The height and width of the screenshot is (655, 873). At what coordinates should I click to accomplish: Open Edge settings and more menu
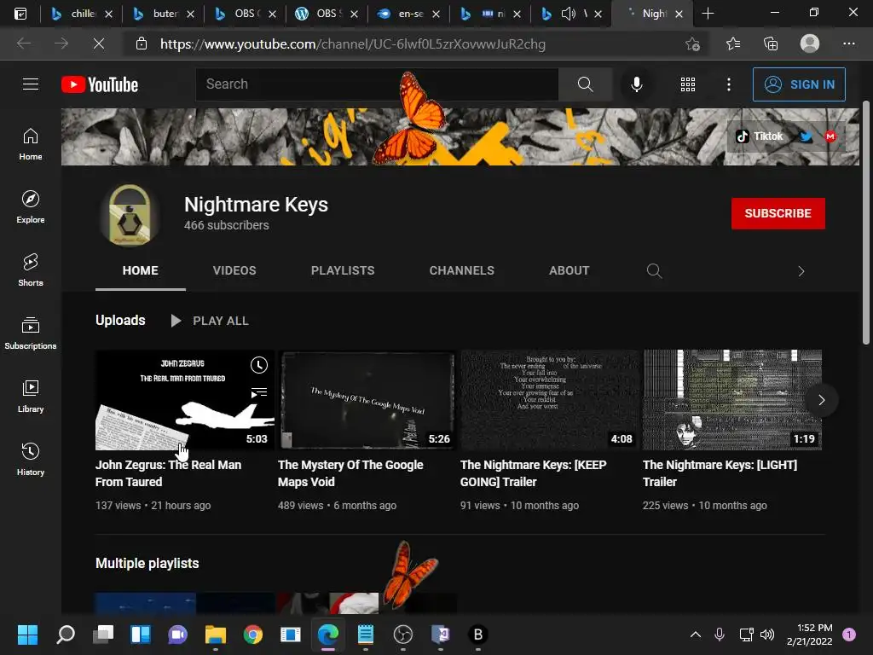(848, 43)
